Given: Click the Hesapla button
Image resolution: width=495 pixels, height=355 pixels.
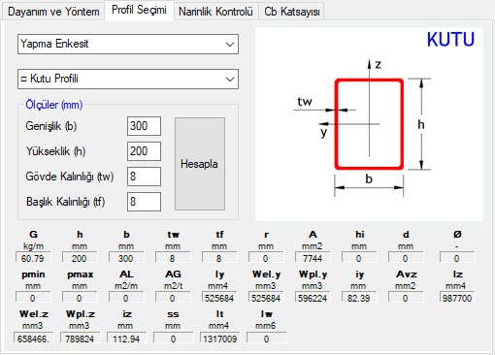Looking at the screenshot, I should click(200, 164).
